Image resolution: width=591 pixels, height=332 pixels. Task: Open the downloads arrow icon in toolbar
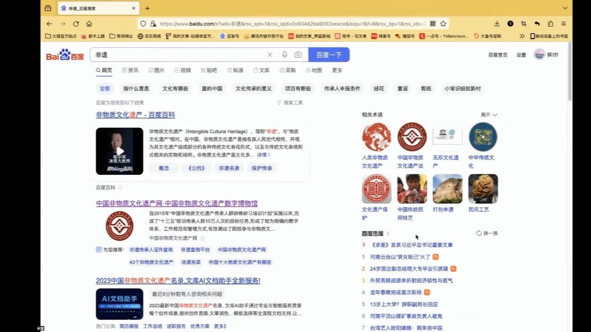point(497,24)
